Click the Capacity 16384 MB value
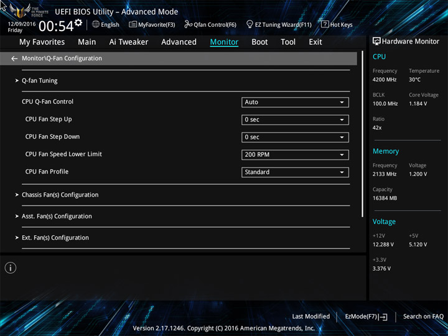 385,198
